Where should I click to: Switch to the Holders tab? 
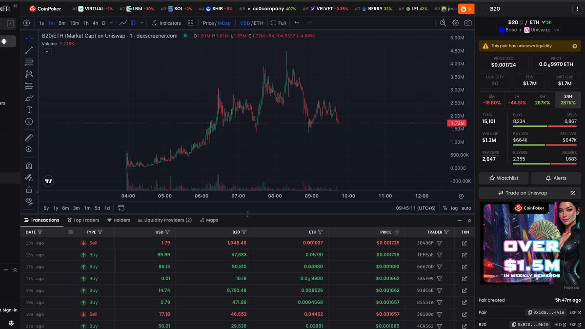coord(119,220)
